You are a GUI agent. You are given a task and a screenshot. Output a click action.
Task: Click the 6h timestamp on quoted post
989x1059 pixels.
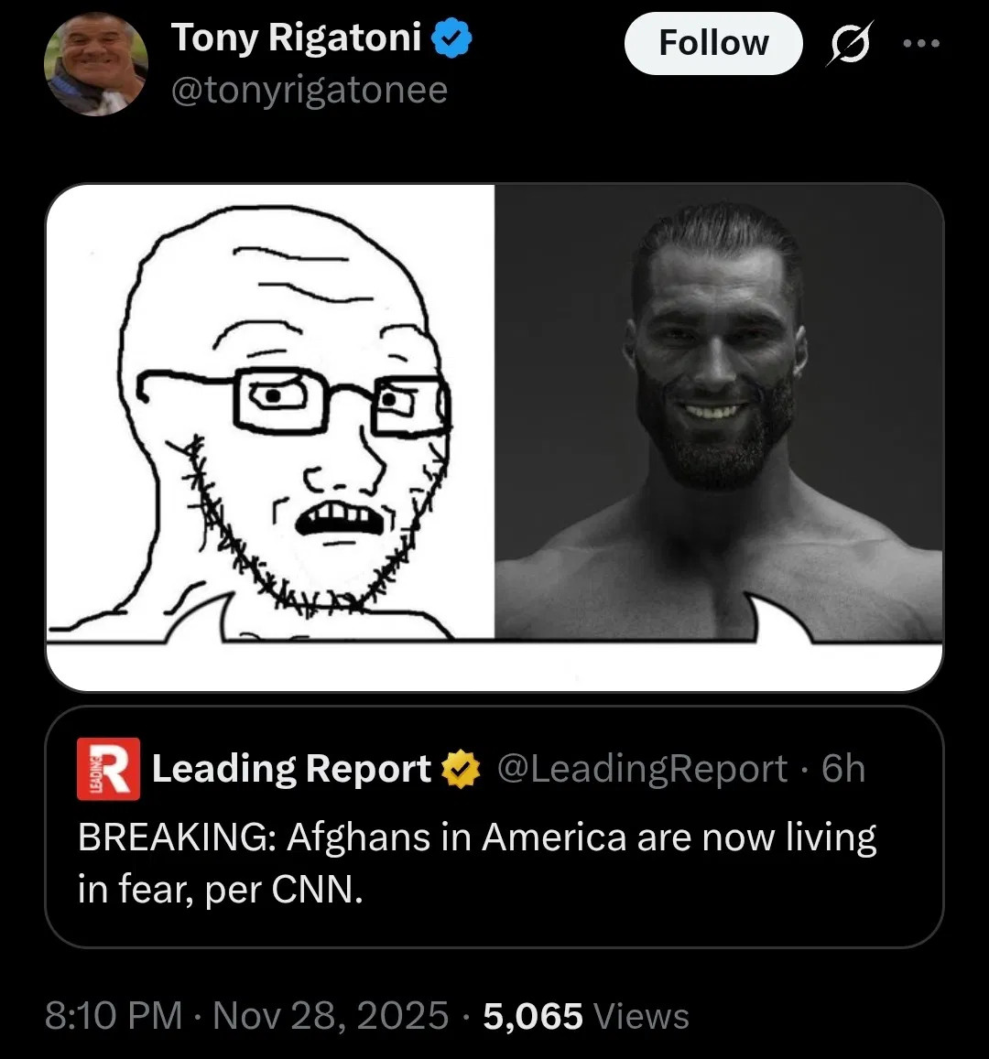pyautogui.click(x=843, y=769)
